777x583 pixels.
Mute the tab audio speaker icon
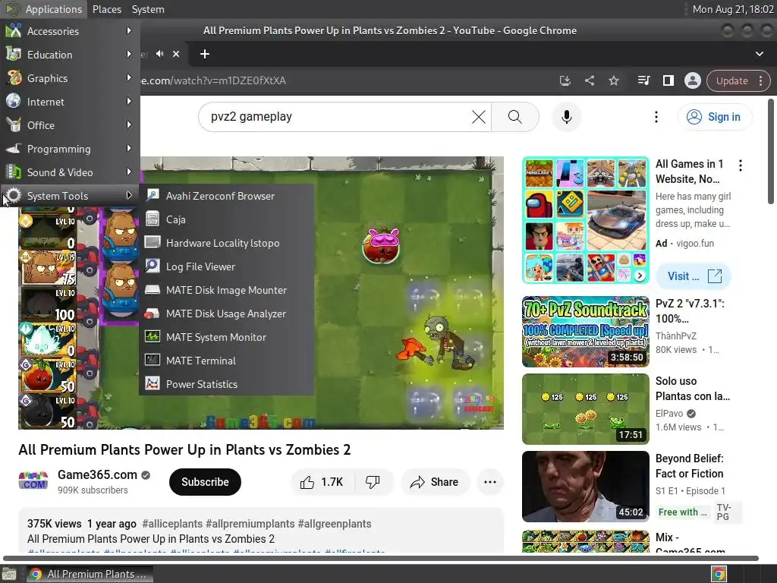click(159, 54)
